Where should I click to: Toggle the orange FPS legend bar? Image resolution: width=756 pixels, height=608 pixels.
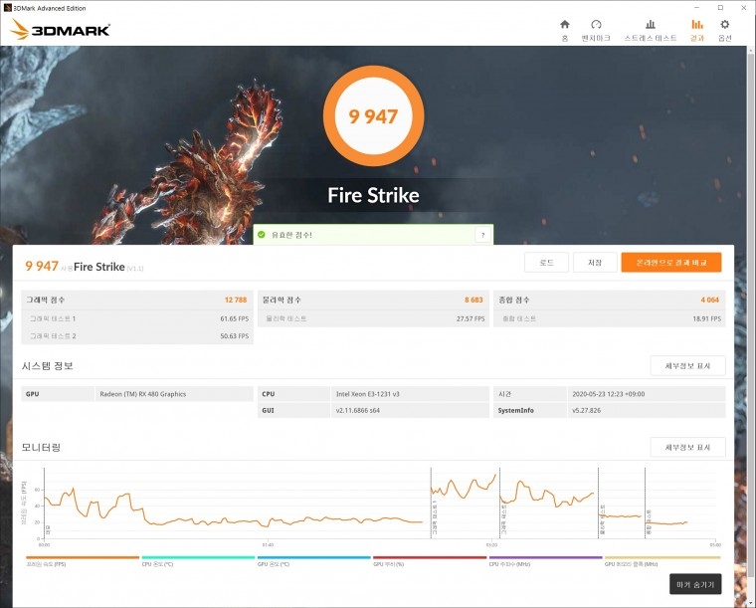[x=83, y=558]
